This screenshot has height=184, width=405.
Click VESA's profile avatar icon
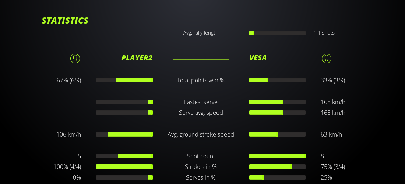pos(326,58)
